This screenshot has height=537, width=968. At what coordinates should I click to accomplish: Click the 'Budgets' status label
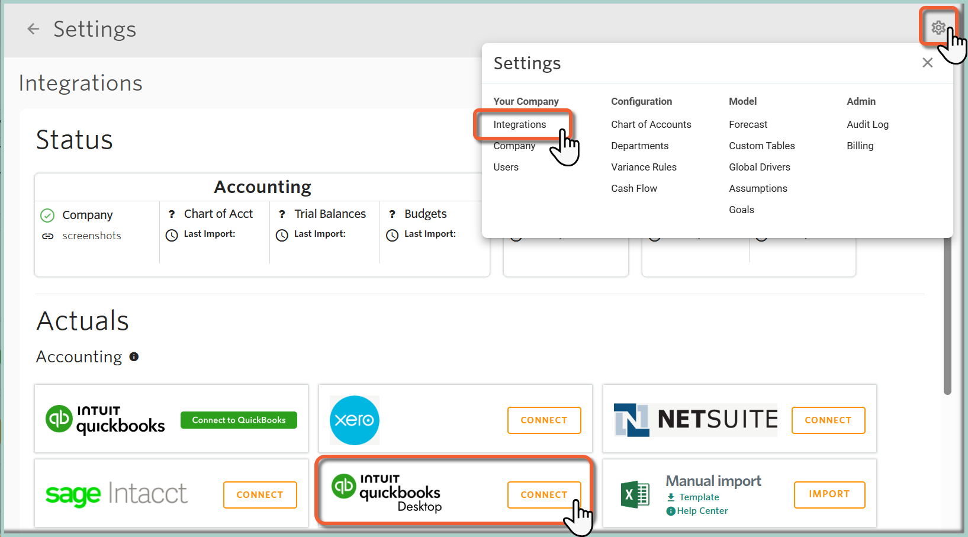[425, 214]
